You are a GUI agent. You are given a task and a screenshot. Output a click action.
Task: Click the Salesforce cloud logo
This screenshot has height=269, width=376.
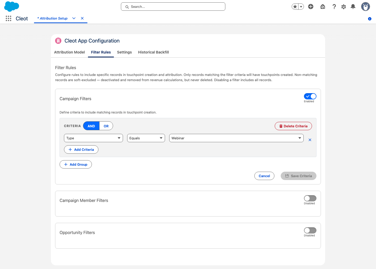click(12, 7)
